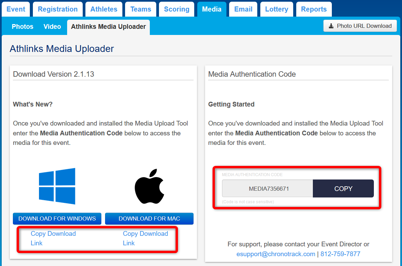Click the Photo URL Download button
The width and height of the screenshot is (402, 266).
360,26
